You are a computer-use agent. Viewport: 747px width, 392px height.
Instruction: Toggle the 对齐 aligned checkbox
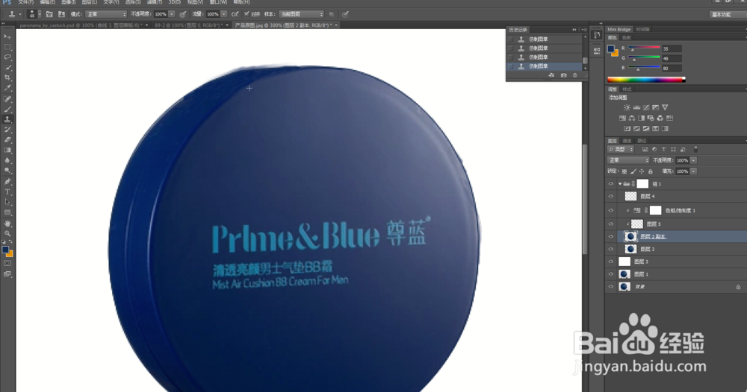click(x=247, y=14)
